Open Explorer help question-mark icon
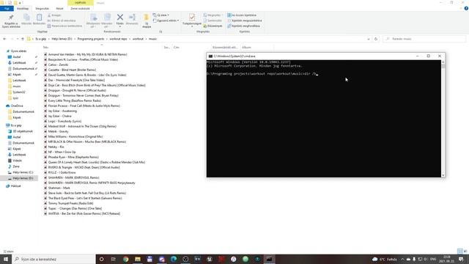The height and width of the screenshot is (264, 469). (466, 8)
